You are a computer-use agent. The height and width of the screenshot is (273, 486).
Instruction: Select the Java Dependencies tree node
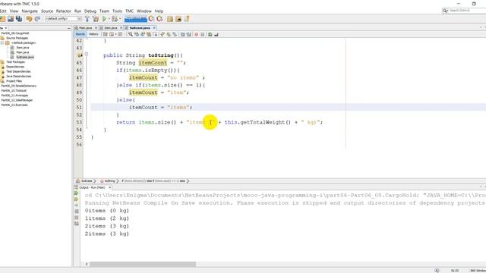18,76
